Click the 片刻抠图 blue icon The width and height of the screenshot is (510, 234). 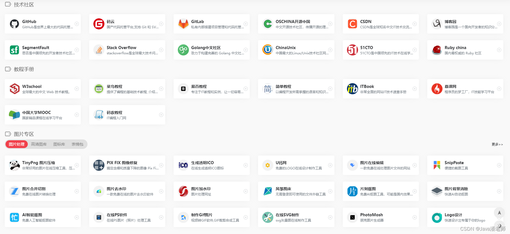(352, 191)
